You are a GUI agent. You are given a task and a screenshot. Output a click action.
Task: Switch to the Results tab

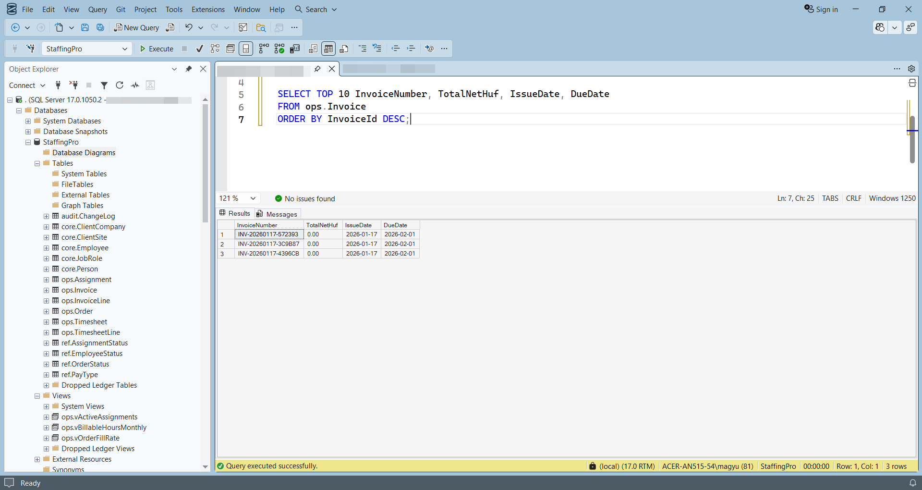click(x=235, y=213)
